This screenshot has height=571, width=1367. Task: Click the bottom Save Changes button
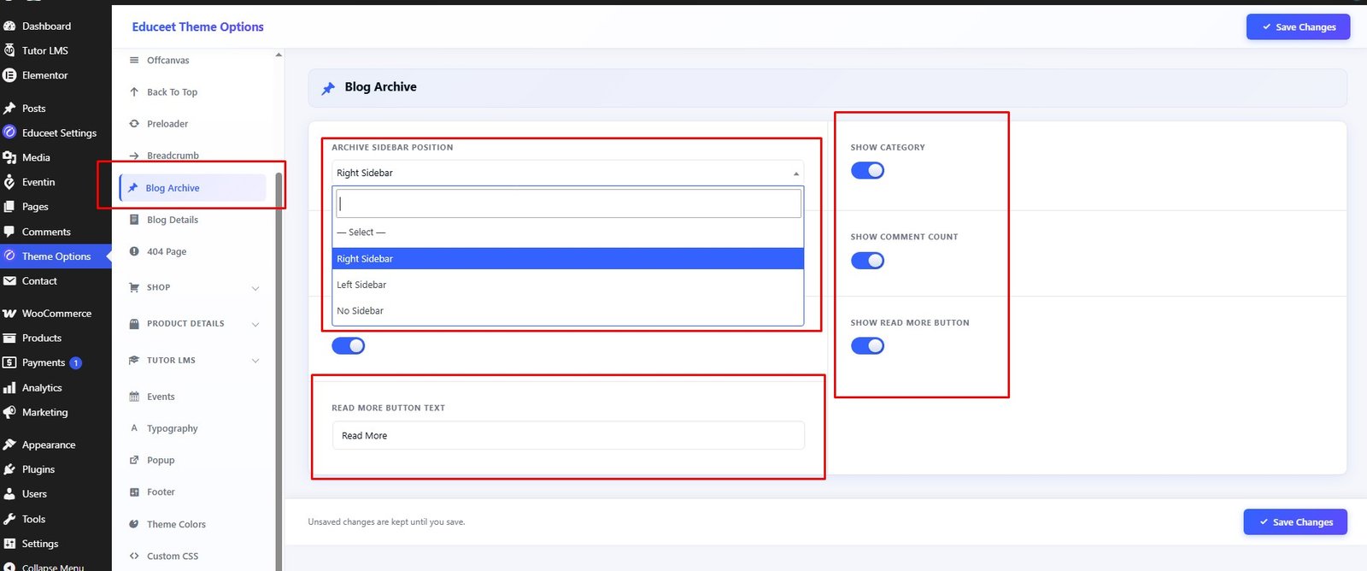point(1295,522)
